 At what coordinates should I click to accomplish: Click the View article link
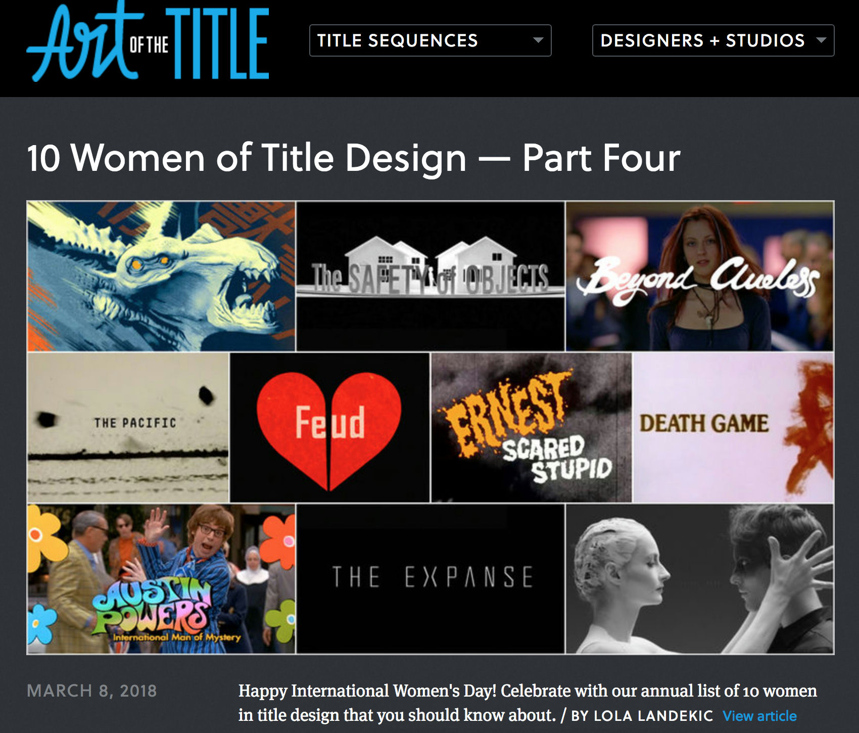(x=759, y=716)
